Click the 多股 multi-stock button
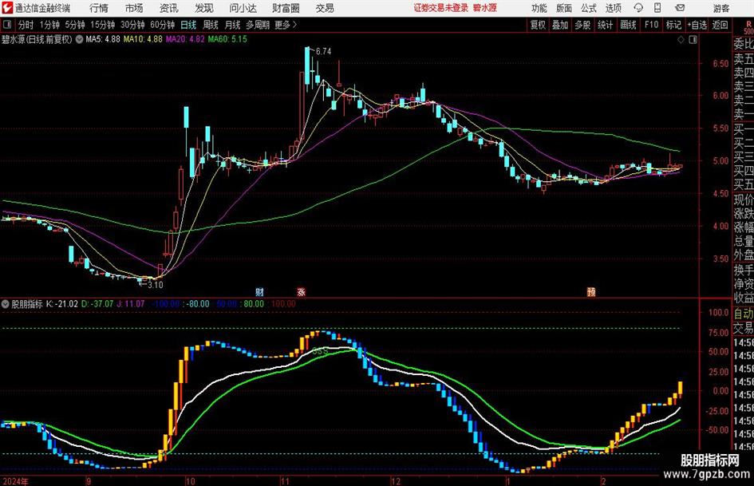Screen dimensions: 754x486 (582, 25)
